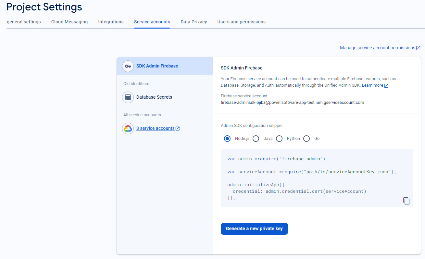Click the All service accounts label
425x259 pixels.
tap(142, 115)
